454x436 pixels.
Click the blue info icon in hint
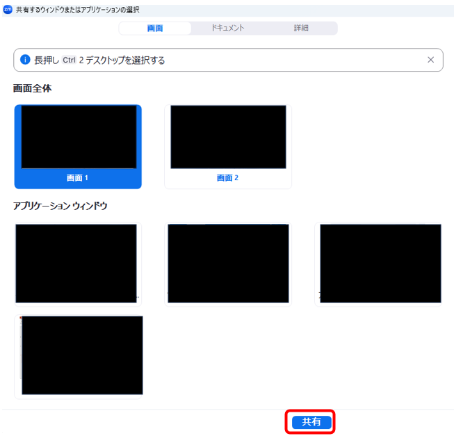coord(25,60)
